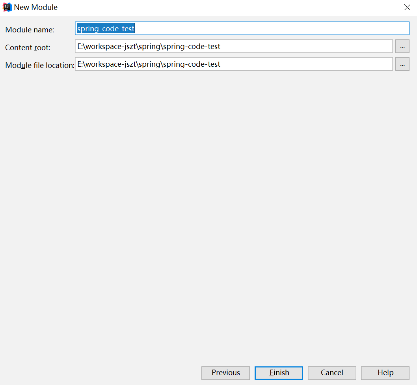This screenshot has height=385, width=417.
Task: Click the Module name input field
Action: coord(242,28)
